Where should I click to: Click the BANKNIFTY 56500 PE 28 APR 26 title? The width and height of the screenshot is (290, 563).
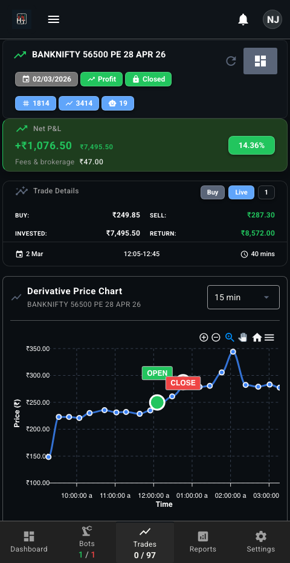[99, 54]
